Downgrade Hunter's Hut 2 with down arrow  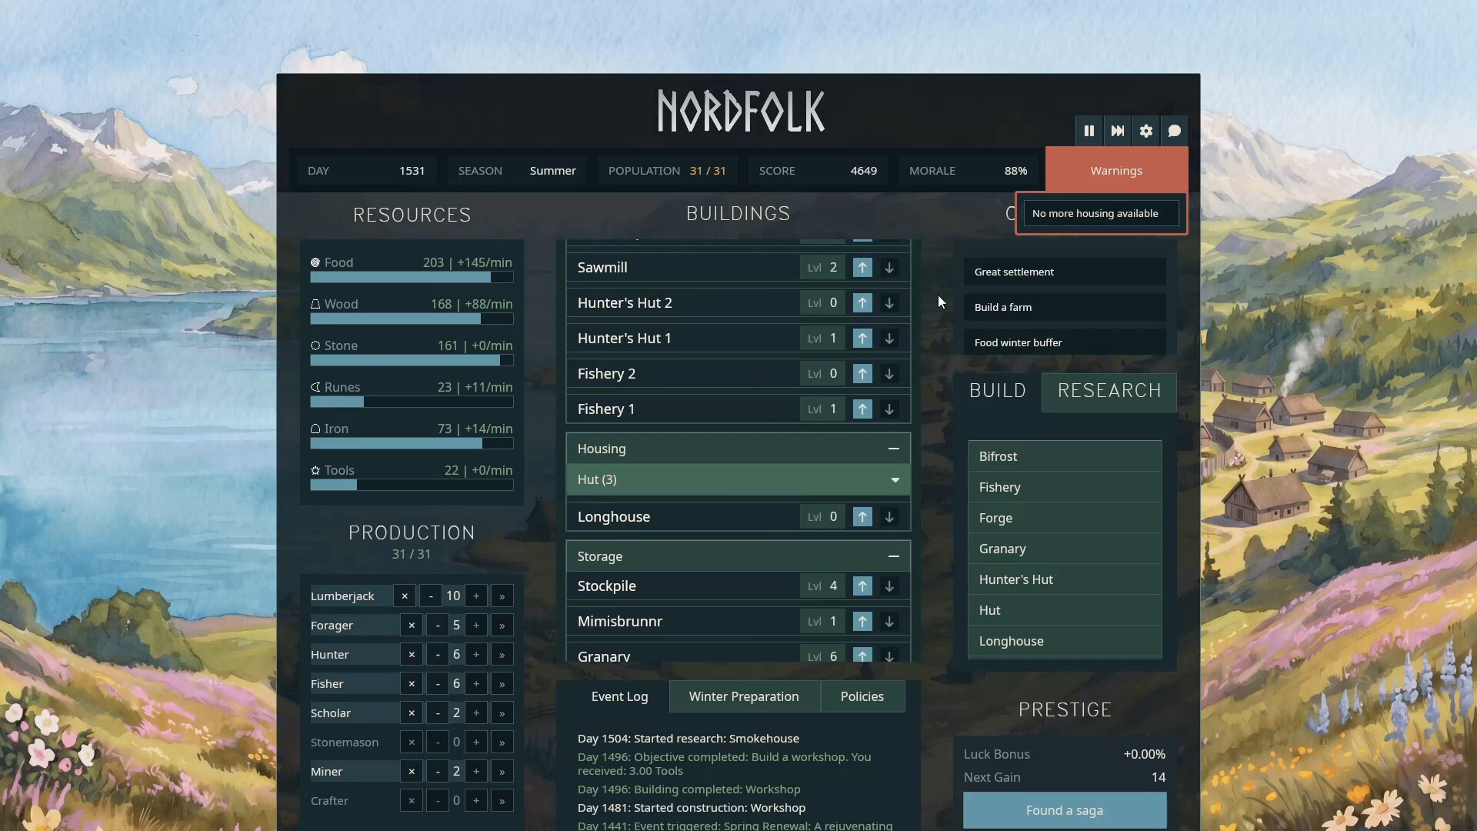[x=889, y=303]
